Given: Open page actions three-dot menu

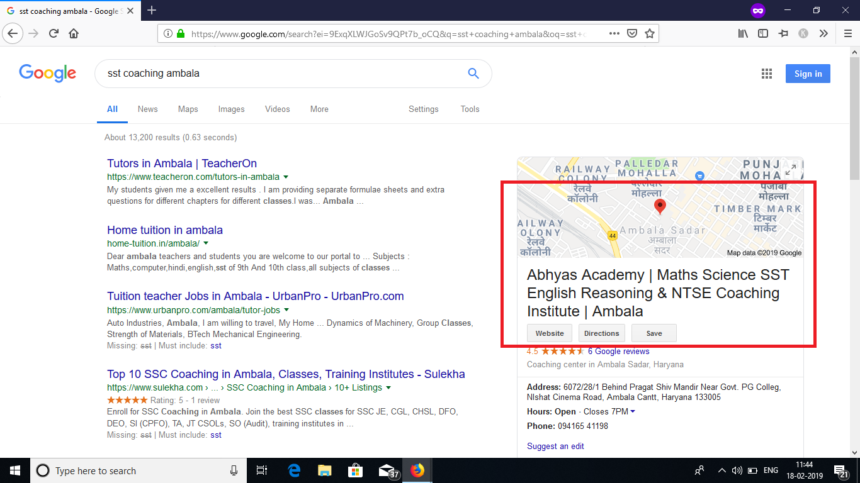Looking at the screenshot, I should click(614, 34).
